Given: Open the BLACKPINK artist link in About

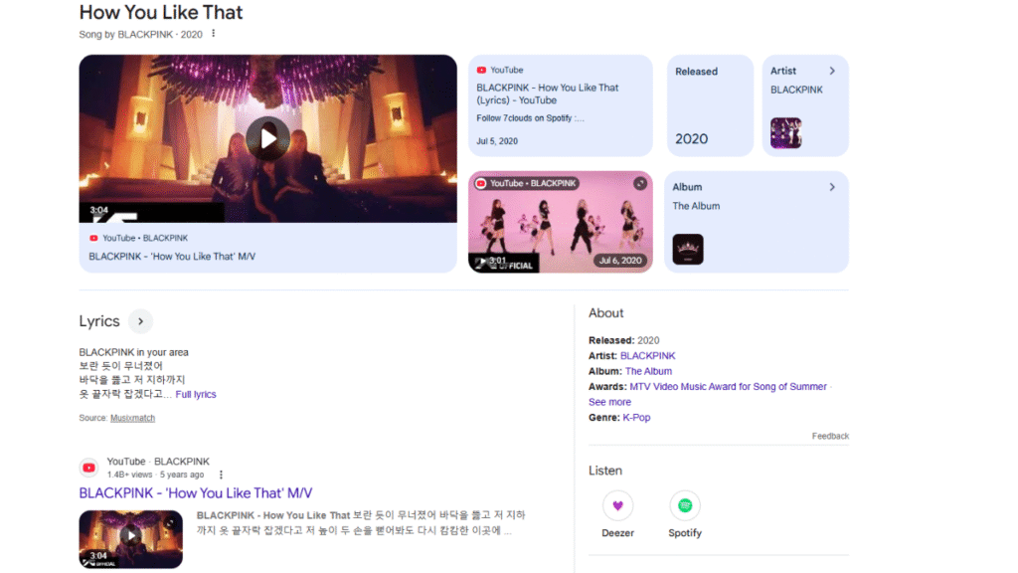Looking at the screenshot, I should pos(647,356).
